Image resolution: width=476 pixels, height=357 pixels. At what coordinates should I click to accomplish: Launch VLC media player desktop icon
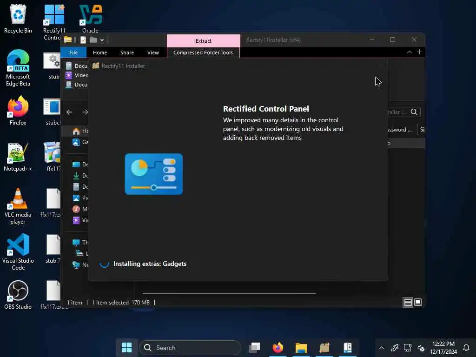(18, 206)
